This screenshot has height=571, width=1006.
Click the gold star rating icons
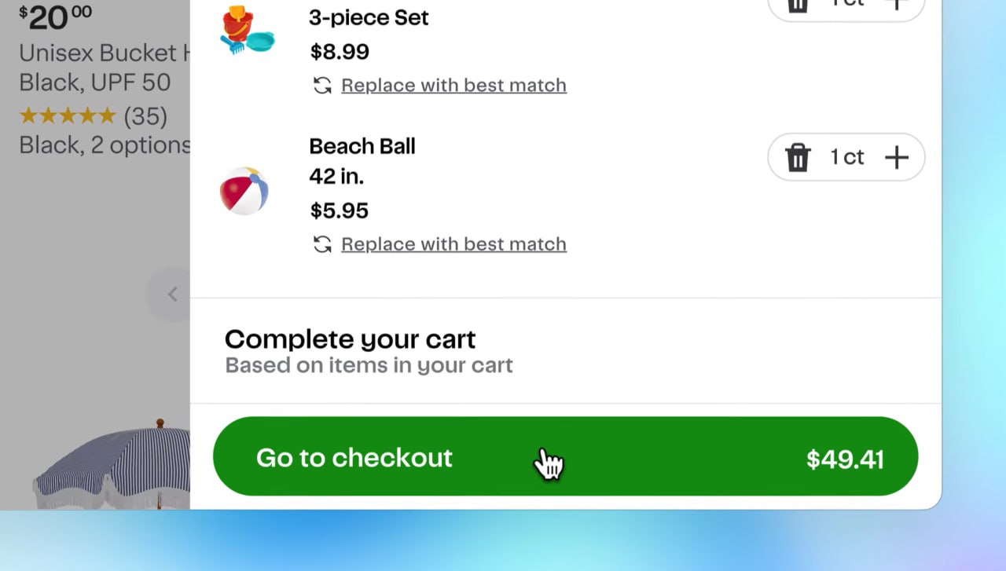pyautogui.click(x=68, y=116)
